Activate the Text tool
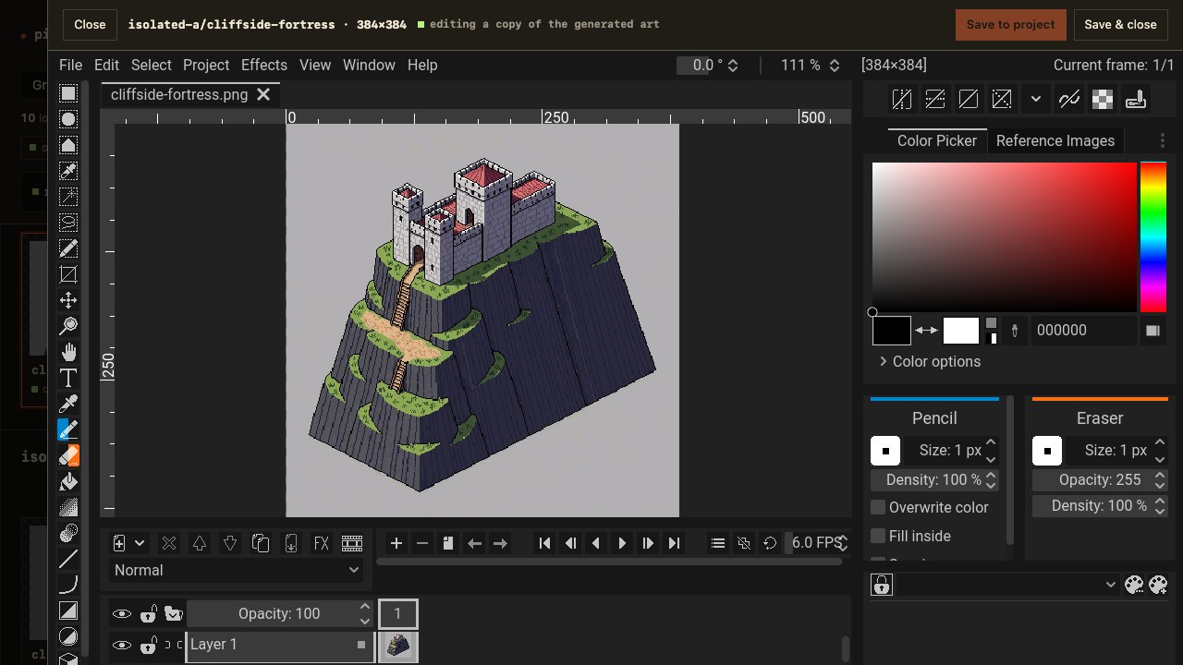1183x665 pixels. pyautogui.click(x=68, y=378)
